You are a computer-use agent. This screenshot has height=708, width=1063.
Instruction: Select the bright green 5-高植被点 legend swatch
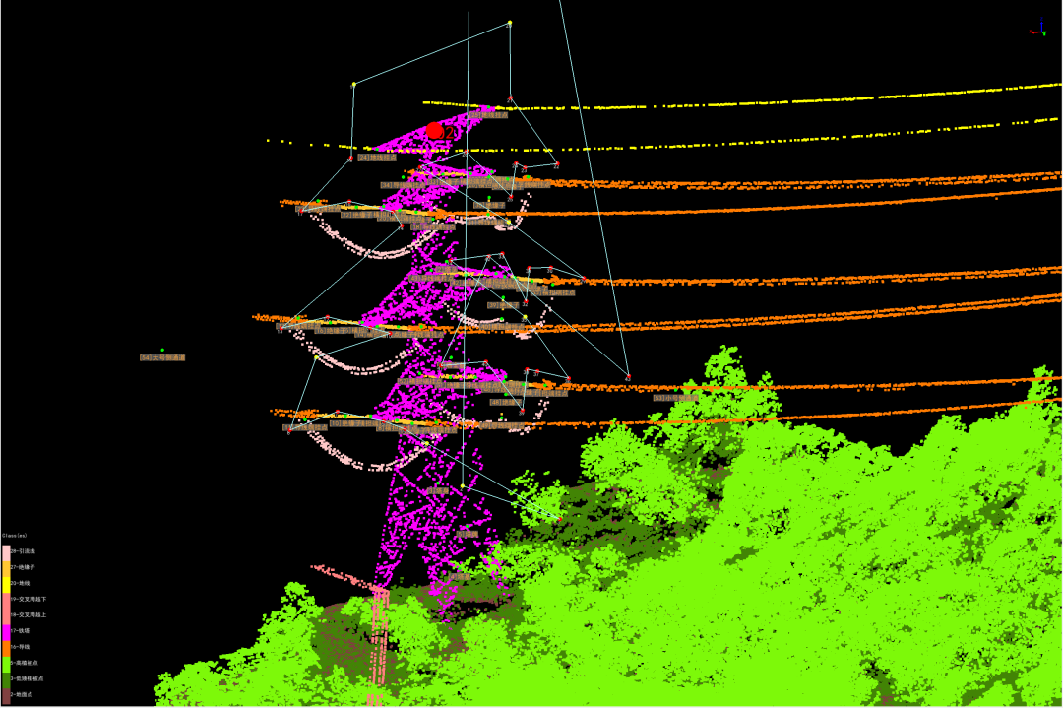coord(6,662)
